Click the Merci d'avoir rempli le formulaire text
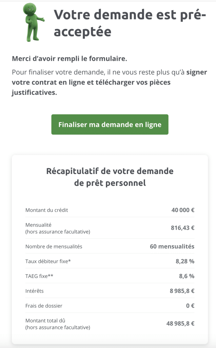216x348 pixels. (x=70, y=58)
